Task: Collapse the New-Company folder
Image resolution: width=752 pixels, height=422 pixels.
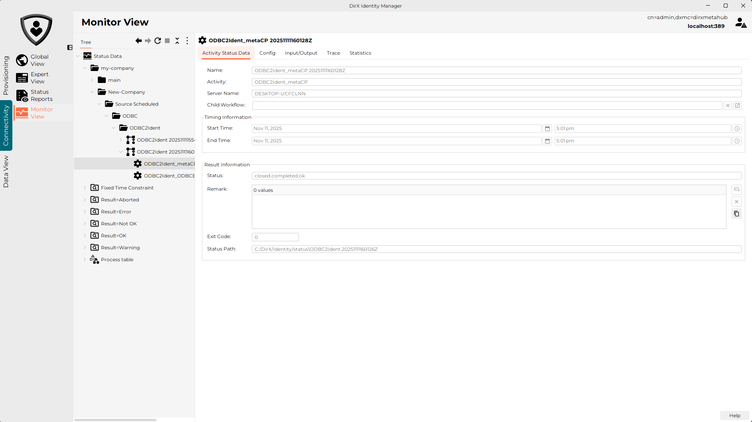Action: pos(92,92)
